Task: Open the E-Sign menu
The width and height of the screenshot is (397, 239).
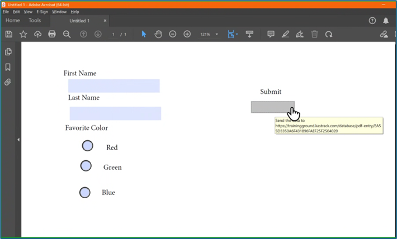Action: point(42,12)
